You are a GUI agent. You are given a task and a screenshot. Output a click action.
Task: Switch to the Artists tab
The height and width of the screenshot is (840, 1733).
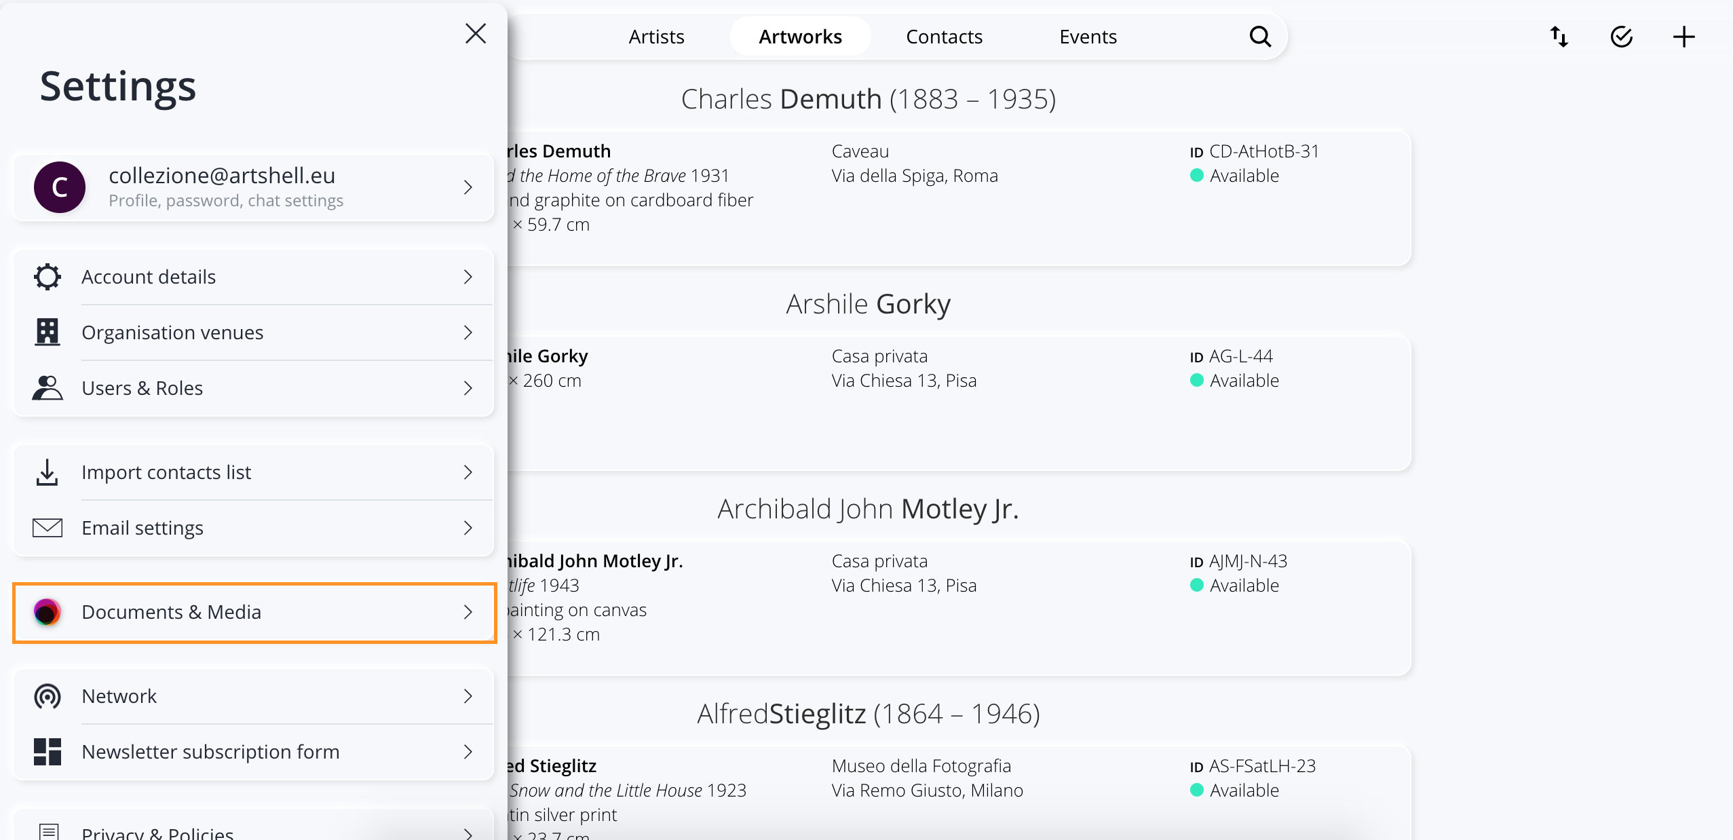click(x=656, y=37)
